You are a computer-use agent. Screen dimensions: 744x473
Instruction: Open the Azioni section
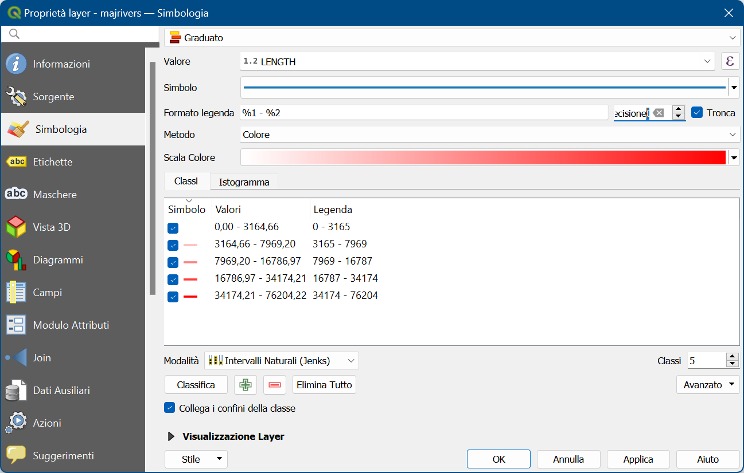pos(72,423)
